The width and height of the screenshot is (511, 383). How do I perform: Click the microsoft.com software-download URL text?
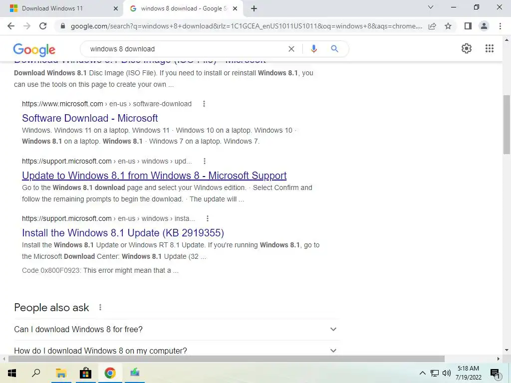(x=107, y=104)
